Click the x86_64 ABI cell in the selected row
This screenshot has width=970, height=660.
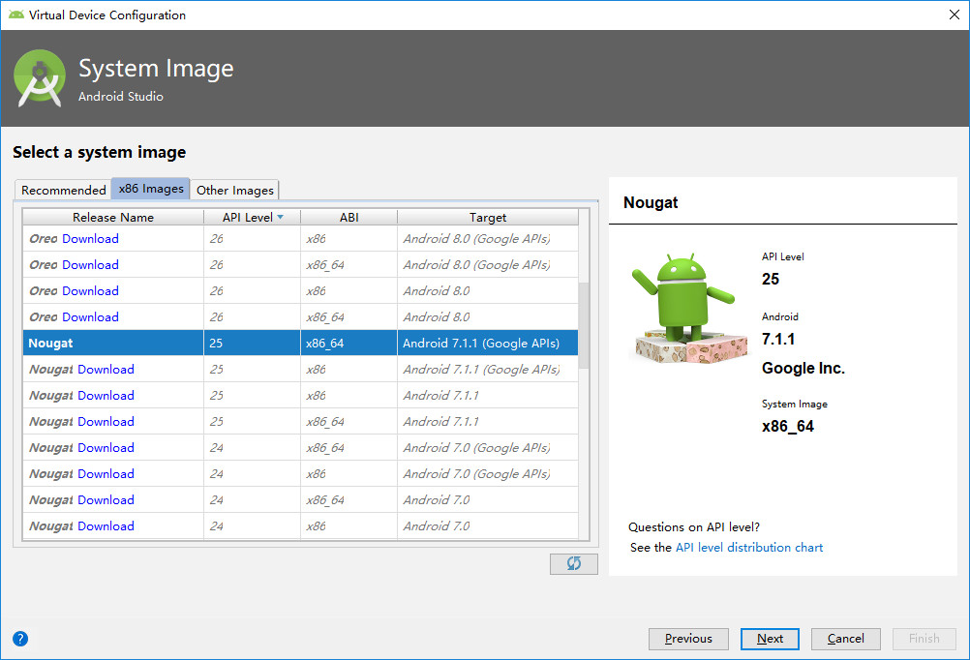pos(349,343)
